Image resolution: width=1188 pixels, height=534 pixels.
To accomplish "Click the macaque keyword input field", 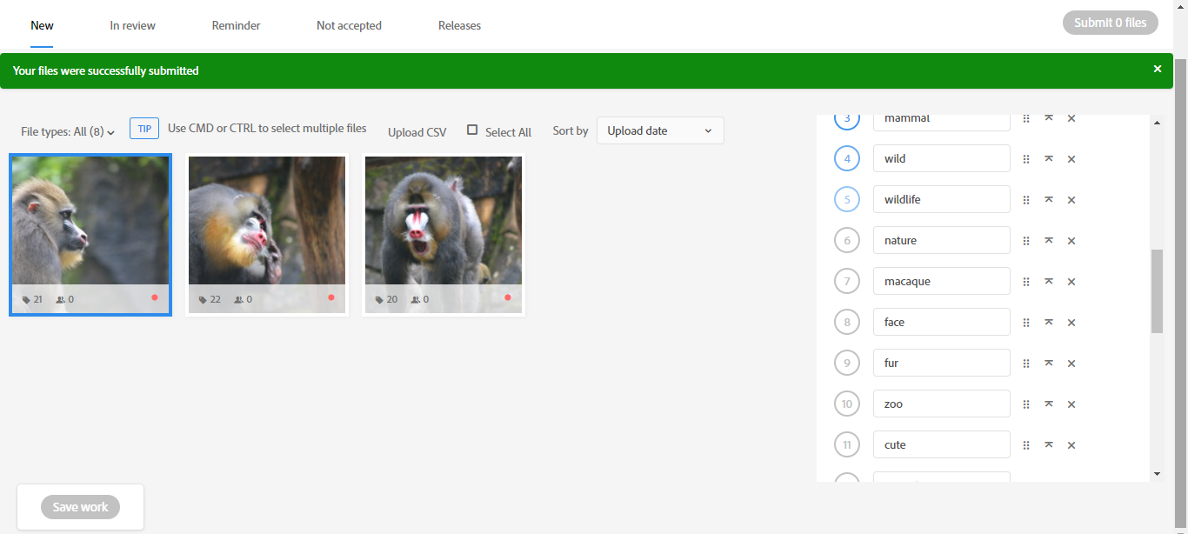I will (x=942, y=281).
